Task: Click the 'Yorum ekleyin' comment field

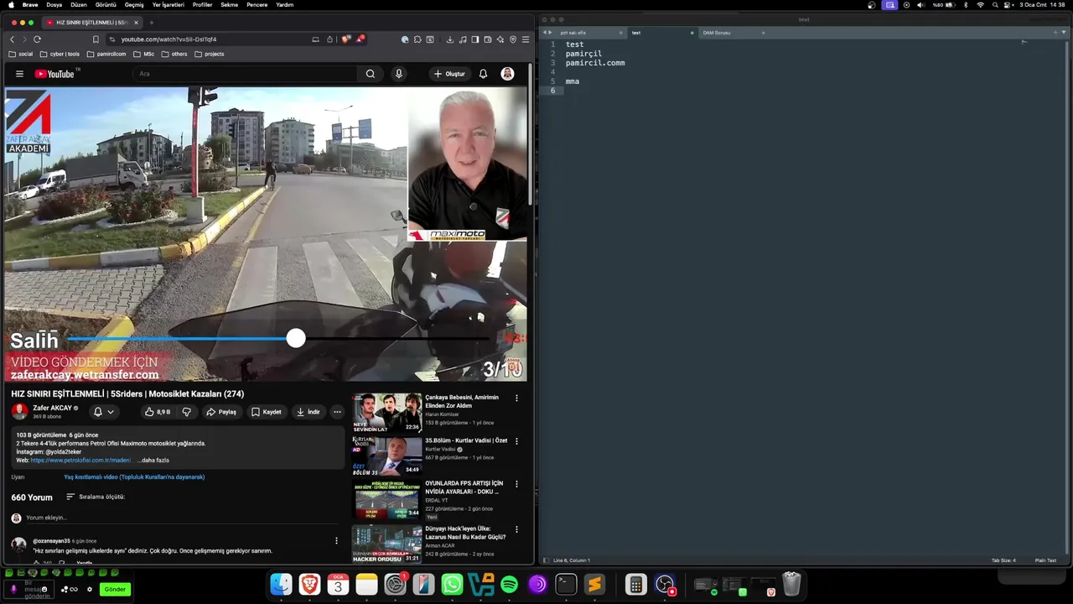Action: (x=180, y=518)
